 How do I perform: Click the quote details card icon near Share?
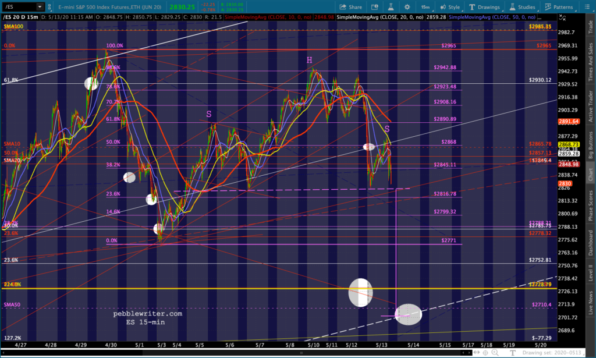click(x=374, y=7)
